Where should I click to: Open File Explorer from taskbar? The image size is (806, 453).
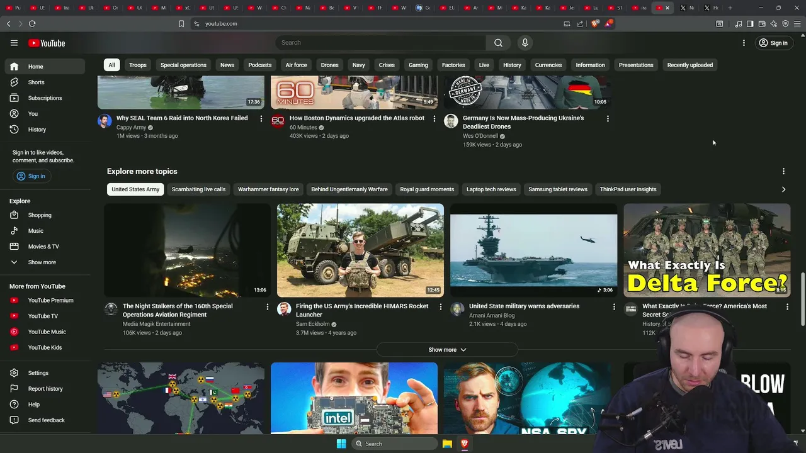coord(447,444)
